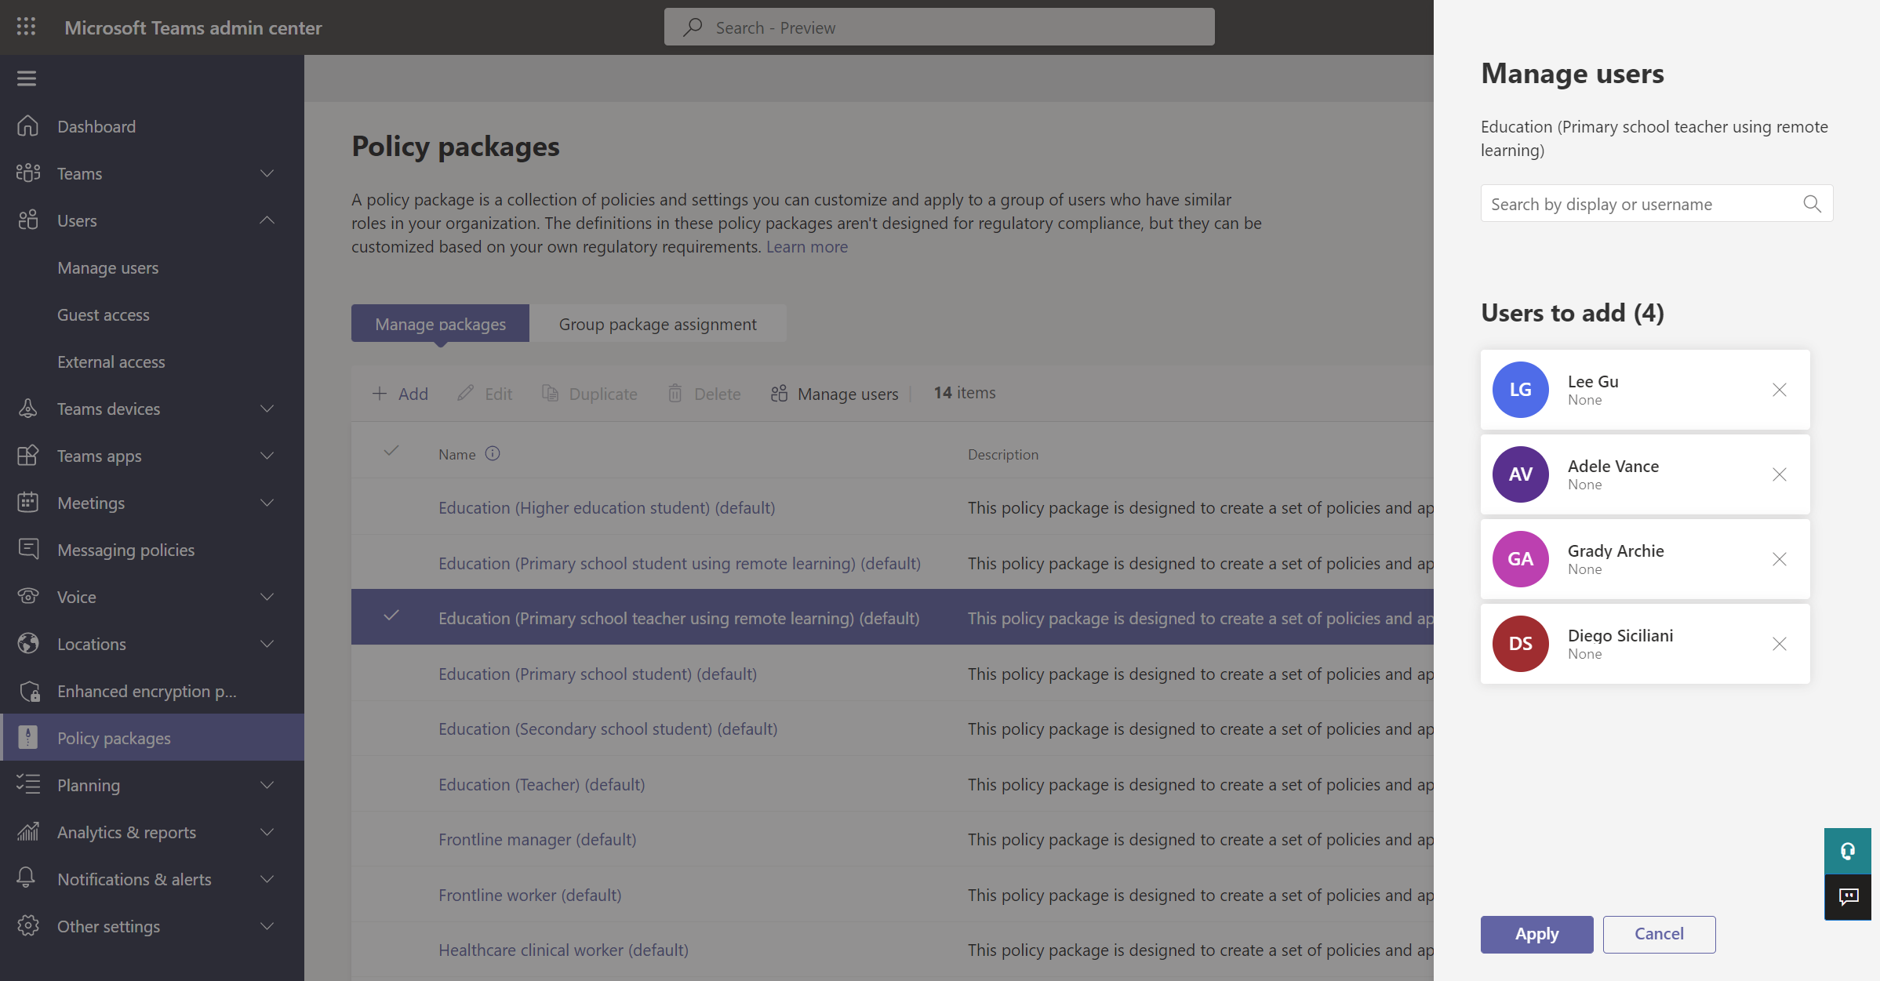The height and width of the screenshot is (981, 1880).
Task: Remove Diego Siciliani from users to add
Action: [1779, 644]
